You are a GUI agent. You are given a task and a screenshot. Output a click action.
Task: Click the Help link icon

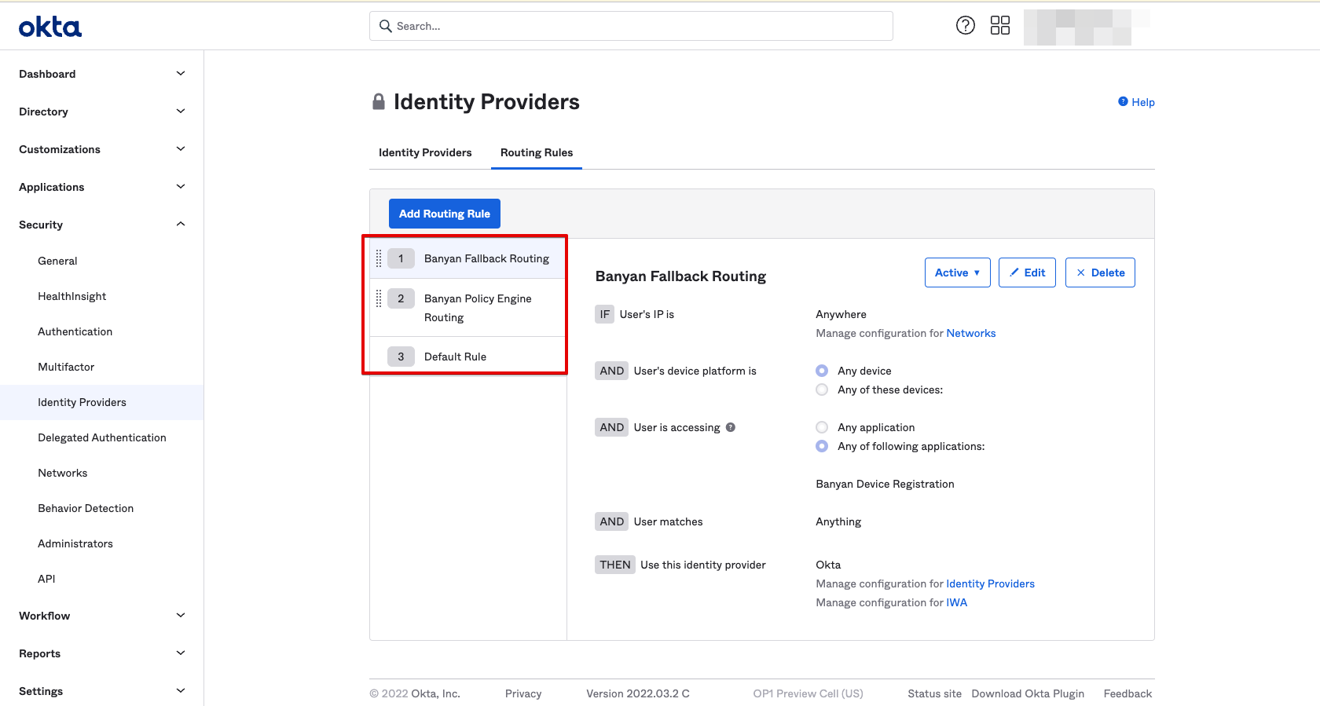[x=1123, y=101]
